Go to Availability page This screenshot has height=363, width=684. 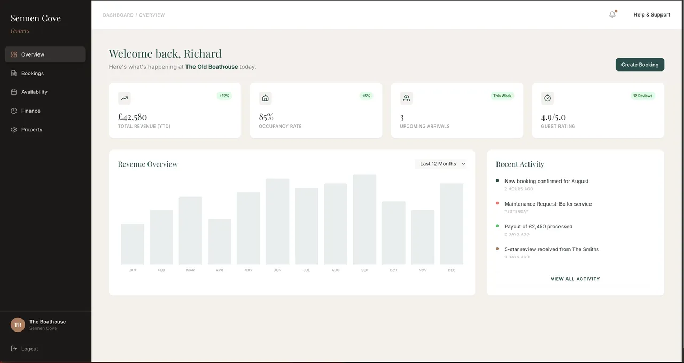(x=34, y=92)
